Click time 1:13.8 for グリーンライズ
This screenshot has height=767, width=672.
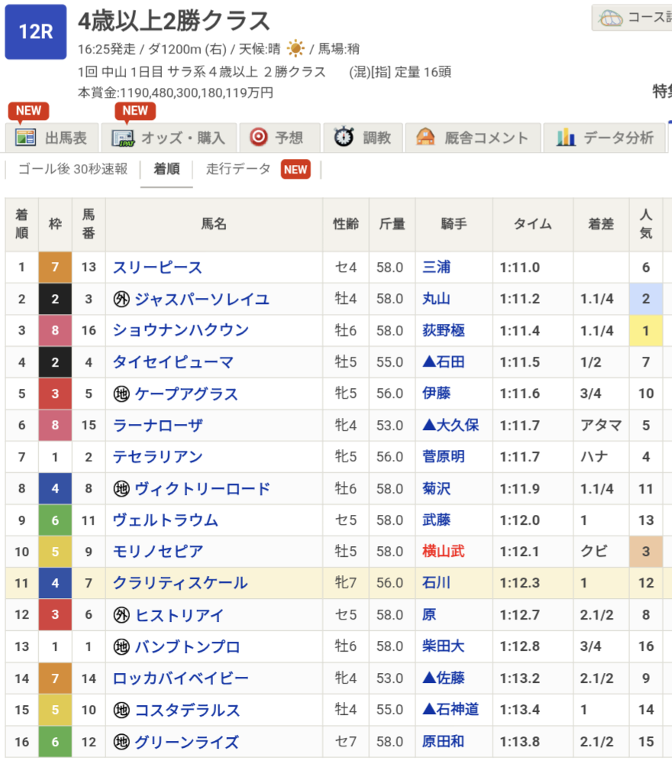520,742
